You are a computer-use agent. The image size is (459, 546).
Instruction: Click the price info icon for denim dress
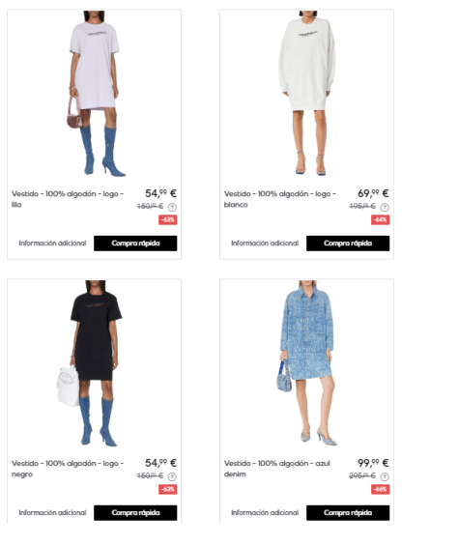[x=385, y=476]
